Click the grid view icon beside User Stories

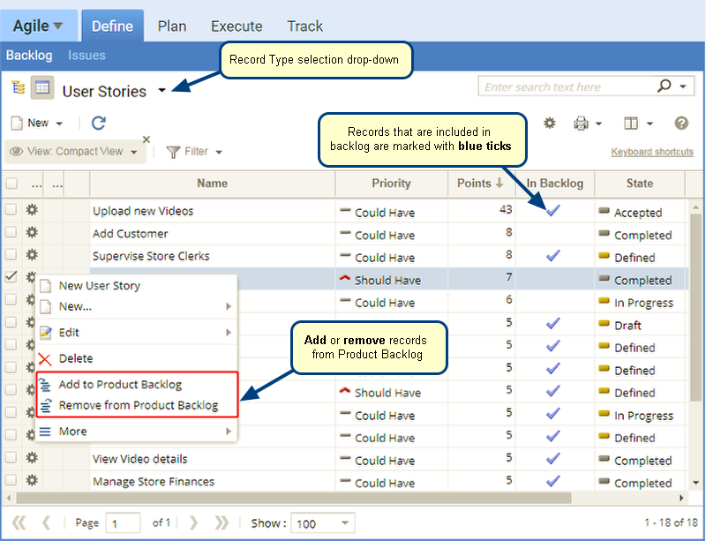[41, 87]
